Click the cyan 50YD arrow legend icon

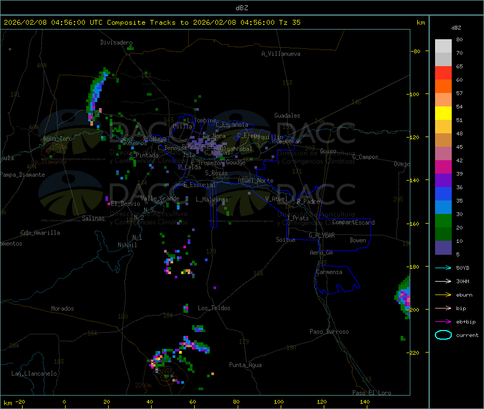tap(443, 268)
